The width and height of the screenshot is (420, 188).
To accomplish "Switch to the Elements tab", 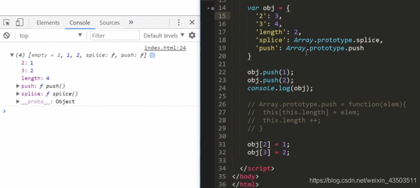I will pos(48,23).
